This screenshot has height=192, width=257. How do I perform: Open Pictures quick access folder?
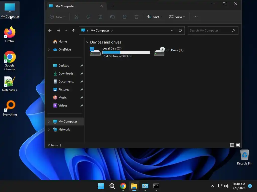(61, 89)
